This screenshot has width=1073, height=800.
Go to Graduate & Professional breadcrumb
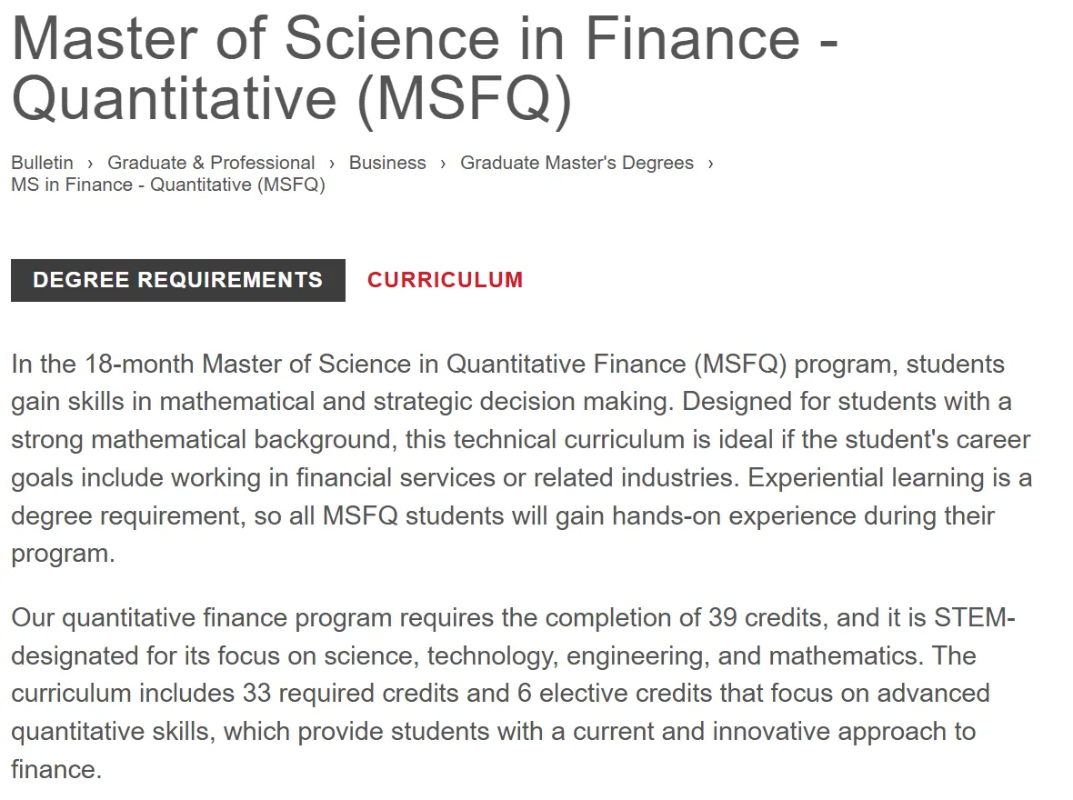pyautogui.click(x=211, y=163)
